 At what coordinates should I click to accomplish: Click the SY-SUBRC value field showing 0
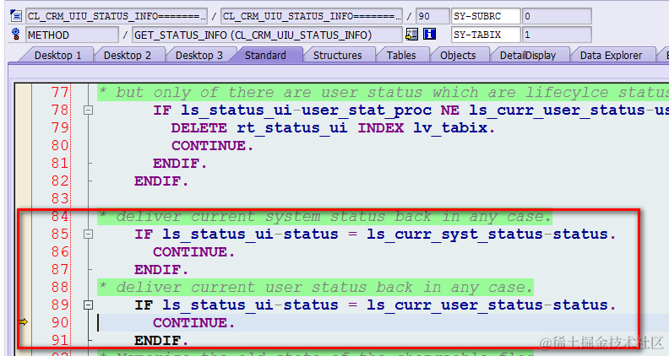click(557, 16)
